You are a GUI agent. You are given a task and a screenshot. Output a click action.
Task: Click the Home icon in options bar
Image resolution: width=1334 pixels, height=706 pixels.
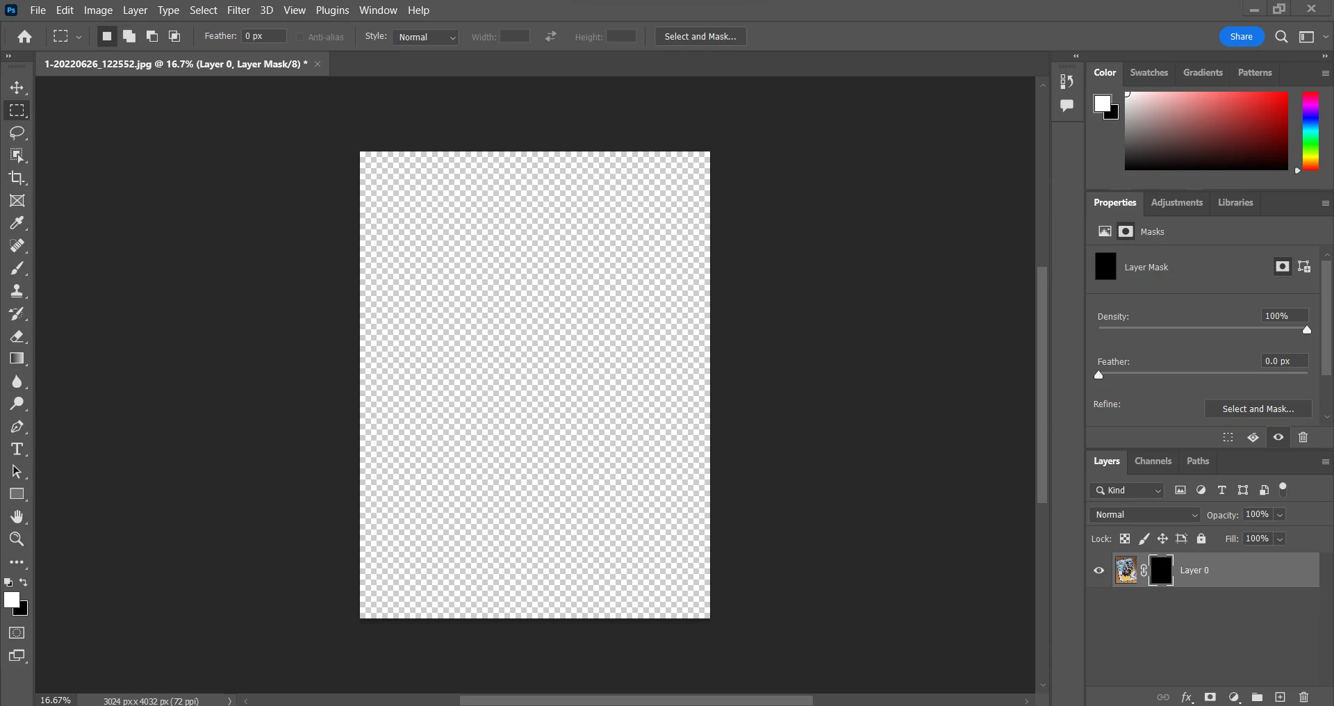coord(25,37)
